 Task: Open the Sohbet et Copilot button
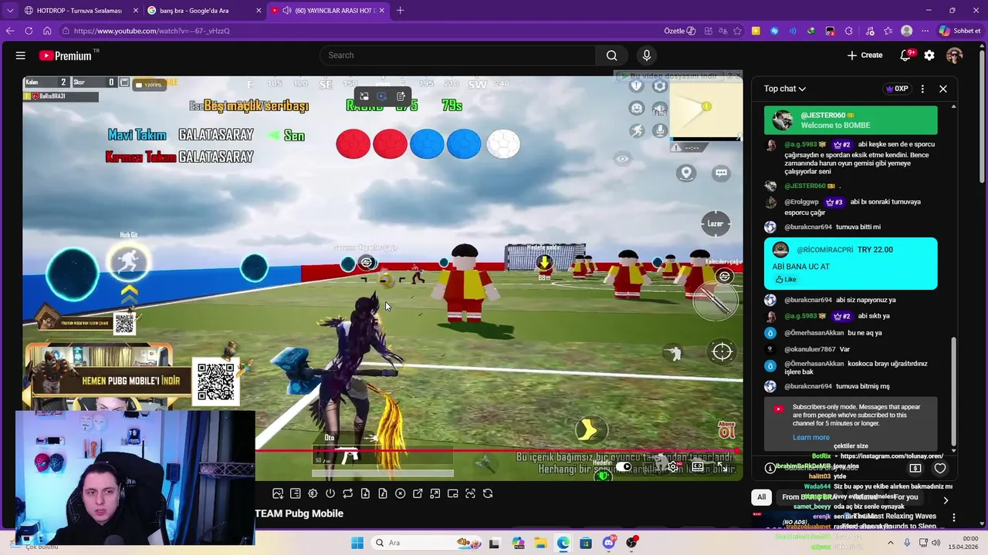(959, 31)
